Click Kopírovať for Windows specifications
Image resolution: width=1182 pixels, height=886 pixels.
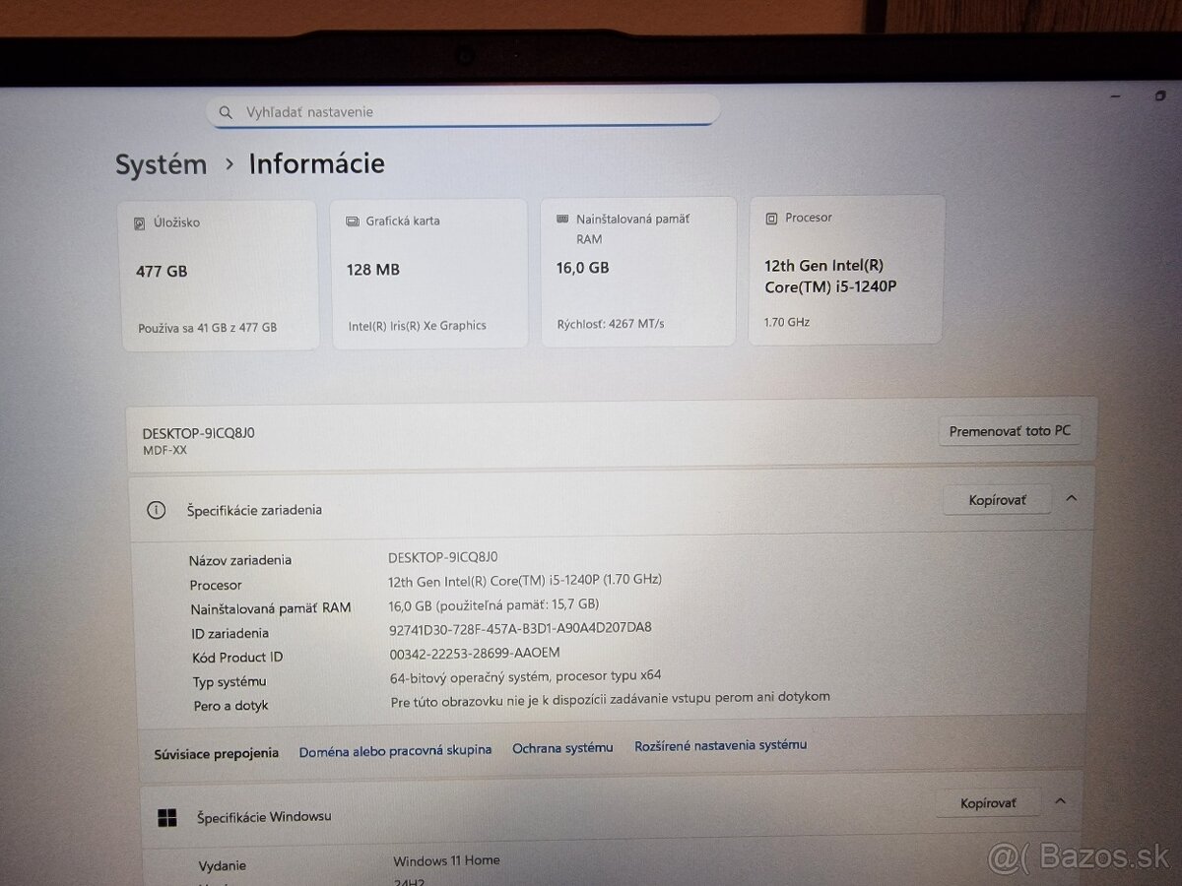(988, 802)
